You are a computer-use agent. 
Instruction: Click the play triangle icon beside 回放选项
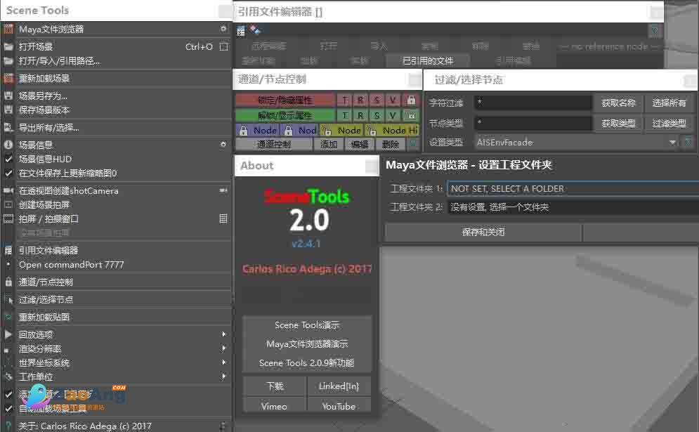(x=8, y=334)
